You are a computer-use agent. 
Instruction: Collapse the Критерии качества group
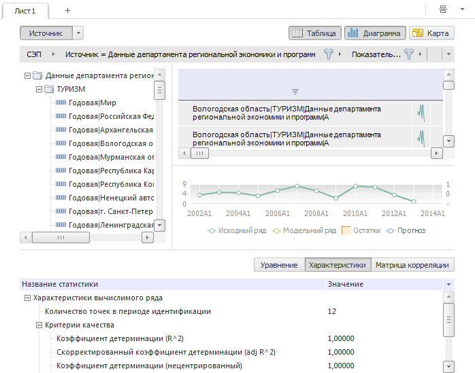tap(39, 325)
